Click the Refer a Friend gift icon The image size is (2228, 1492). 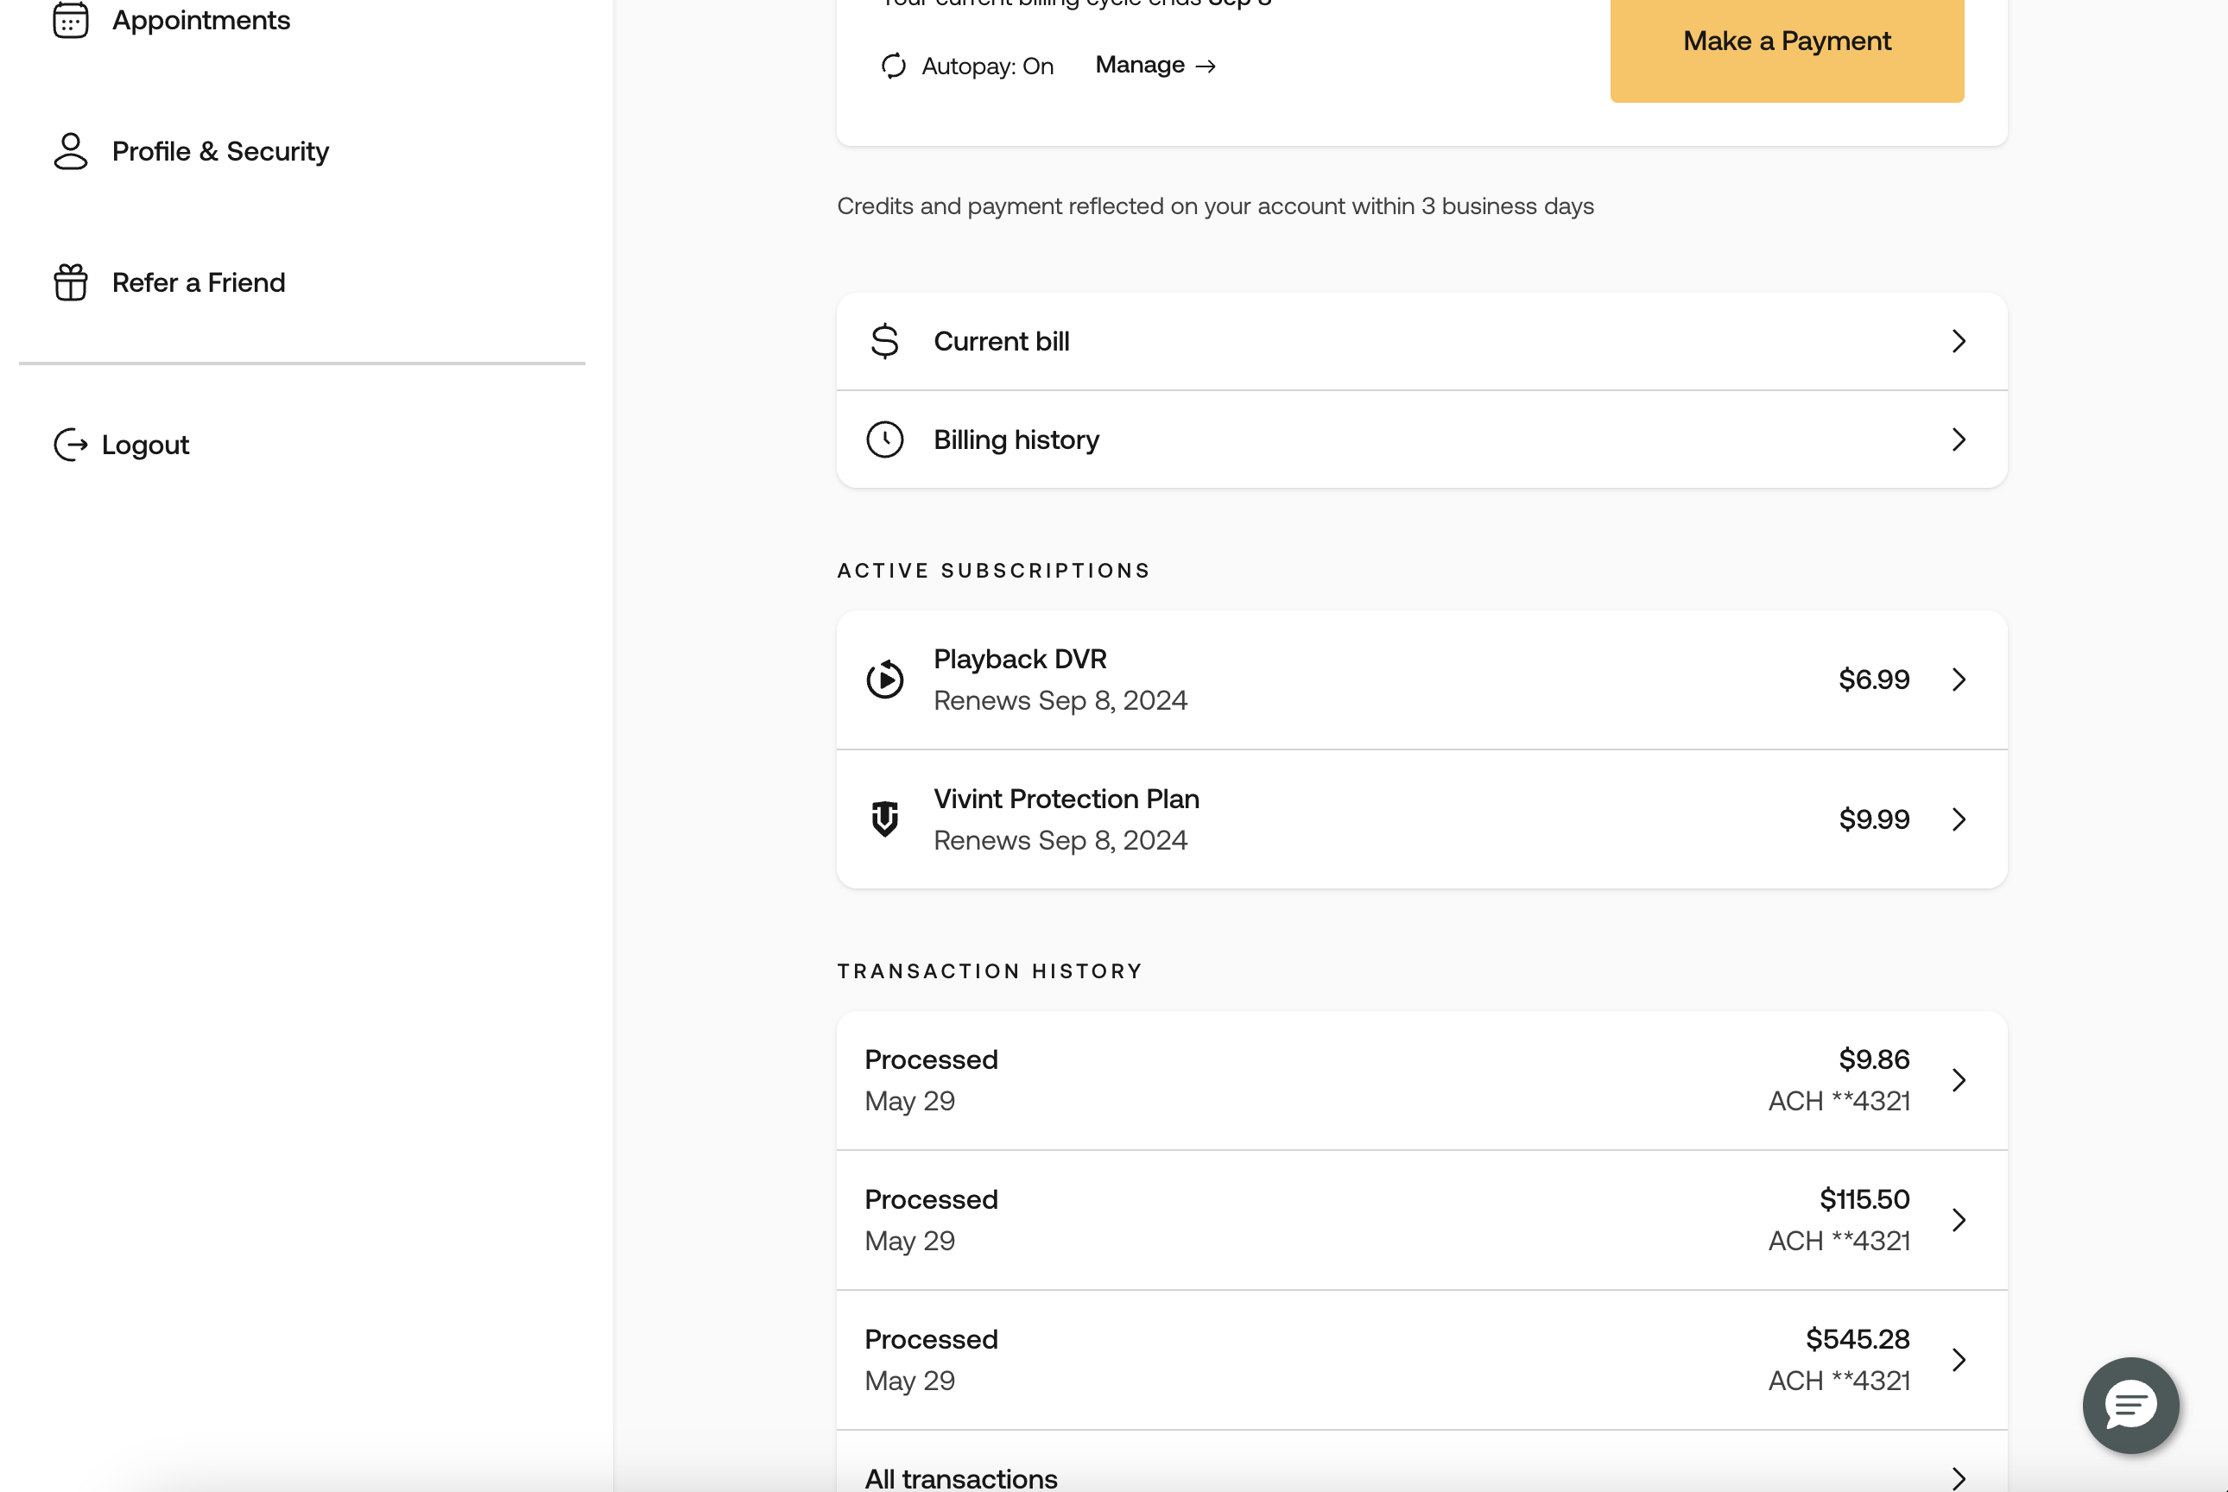[71, 282]
